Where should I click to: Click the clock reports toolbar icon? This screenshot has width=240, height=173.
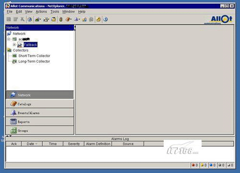(46, 19)
